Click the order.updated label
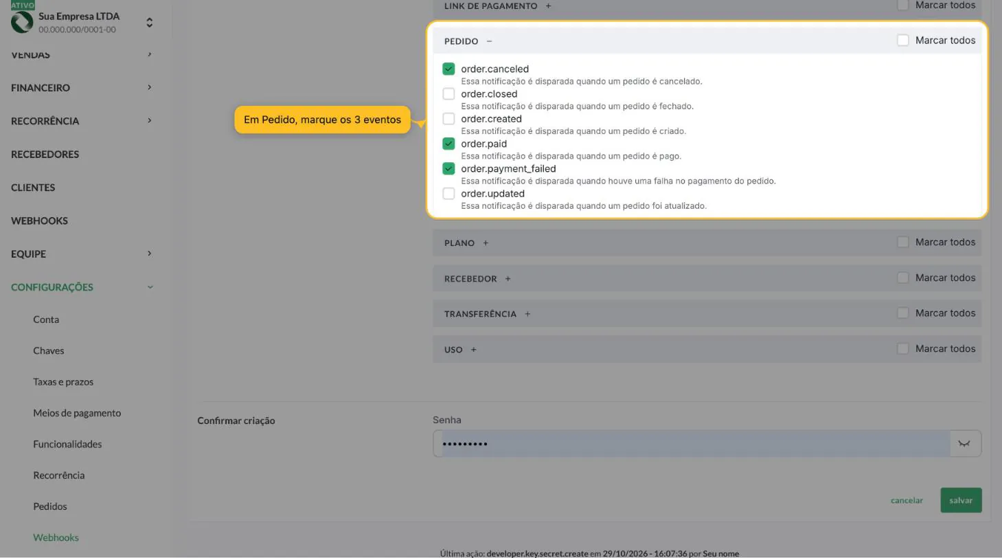The height and width of the screenshot is (558, 1002). 492,194
